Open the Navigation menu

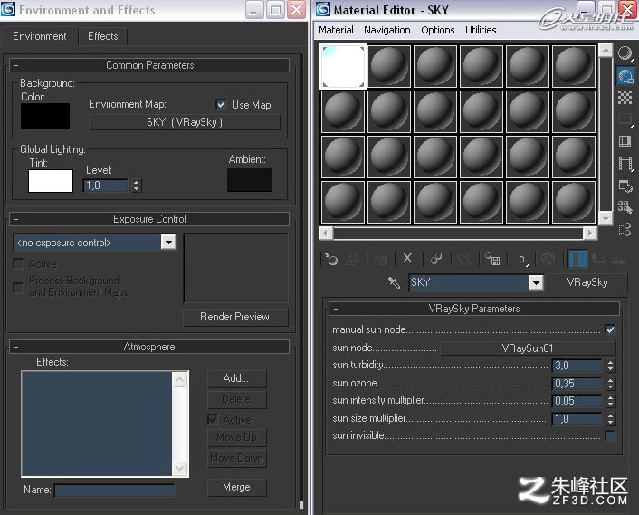(387, 30)
